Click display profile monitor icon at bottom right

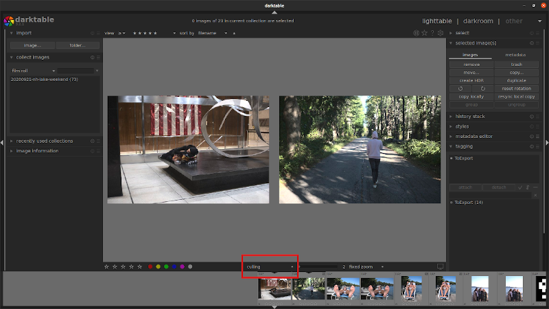[x=440, y=266]
